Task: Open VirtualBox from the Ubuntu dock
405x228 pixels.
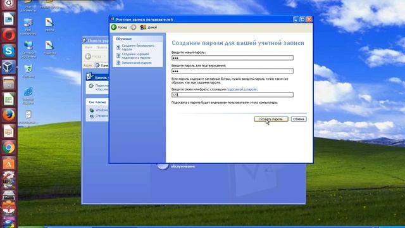Action: click(8, 67)
